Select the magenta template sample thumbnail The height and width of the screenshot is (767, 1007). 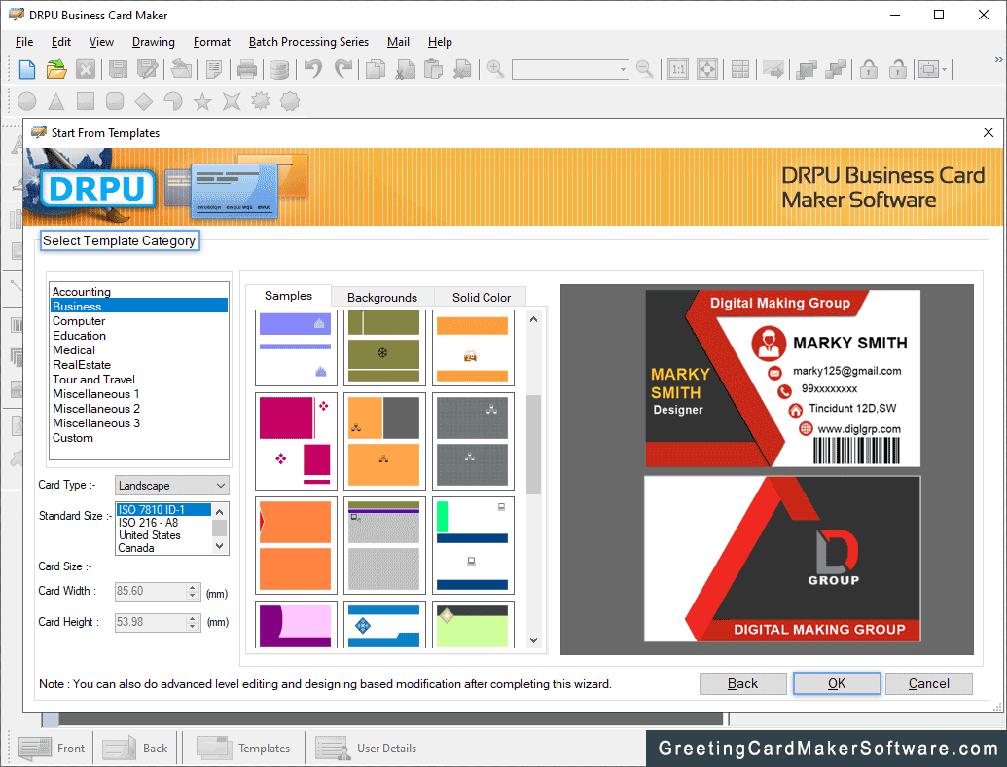pyautogui.click(x=296, y=441)
